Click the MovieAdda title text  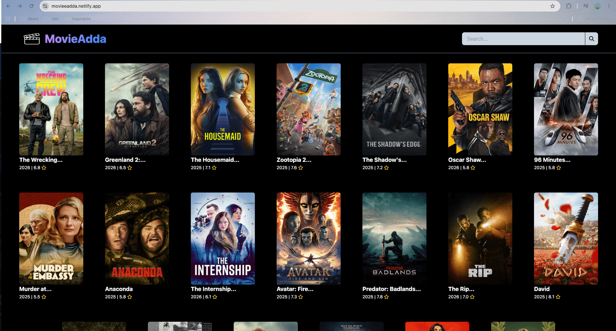pyautogui.click(x=75, y=39)
